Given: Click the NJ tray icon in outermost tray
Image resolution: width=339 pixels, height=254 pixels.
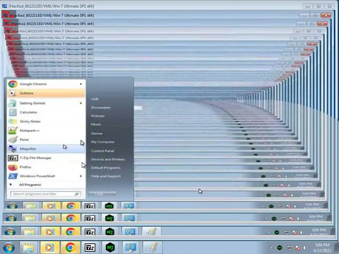Looking at the screenshot, I should pos(280,248).
